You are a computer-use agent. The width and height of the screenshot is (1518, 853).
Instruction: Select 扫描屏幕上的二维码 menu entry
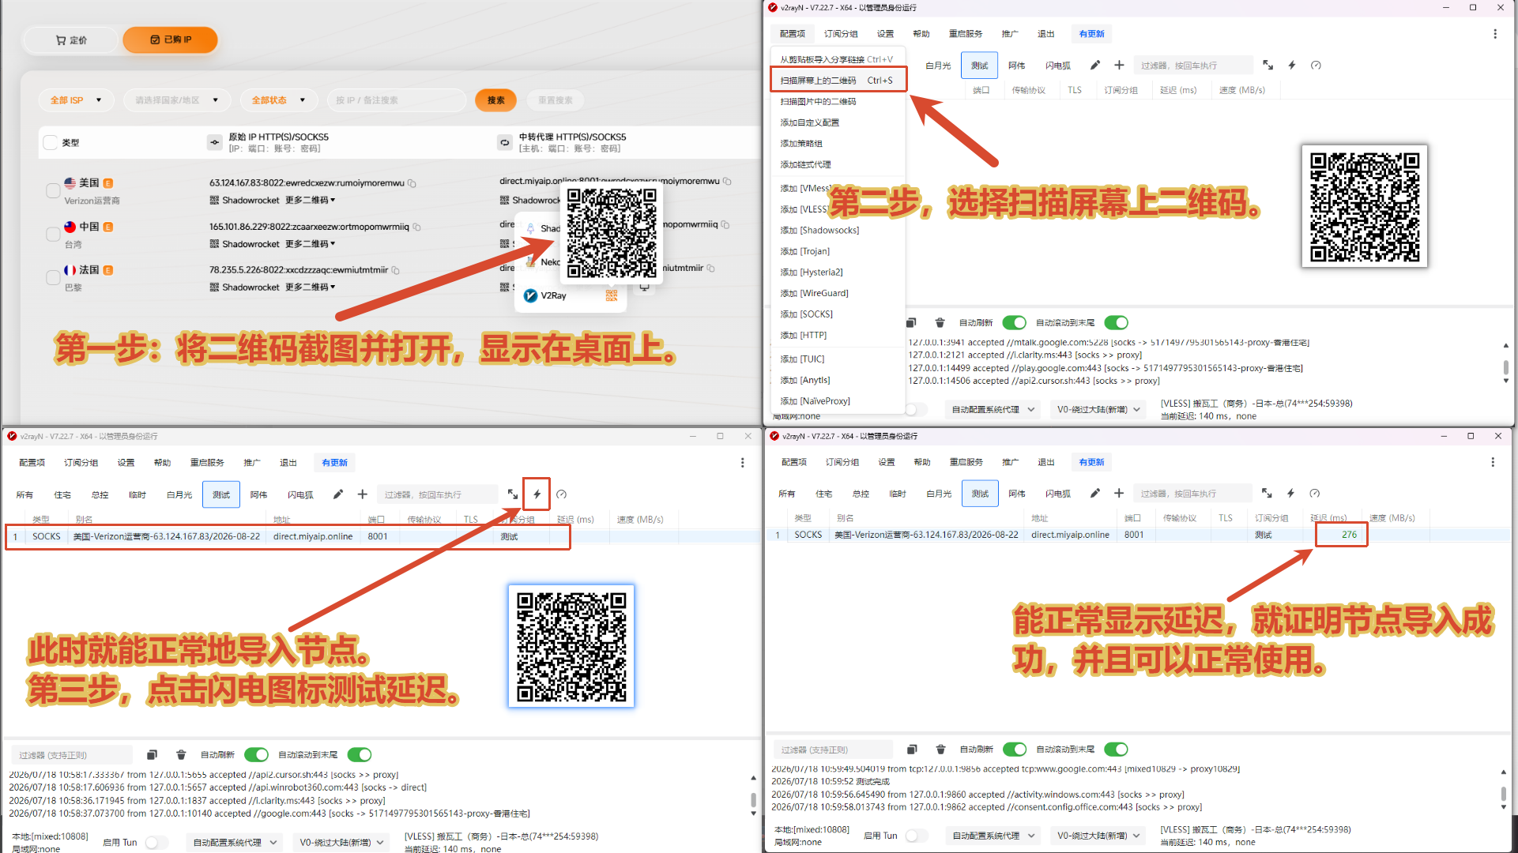point(838,80)
